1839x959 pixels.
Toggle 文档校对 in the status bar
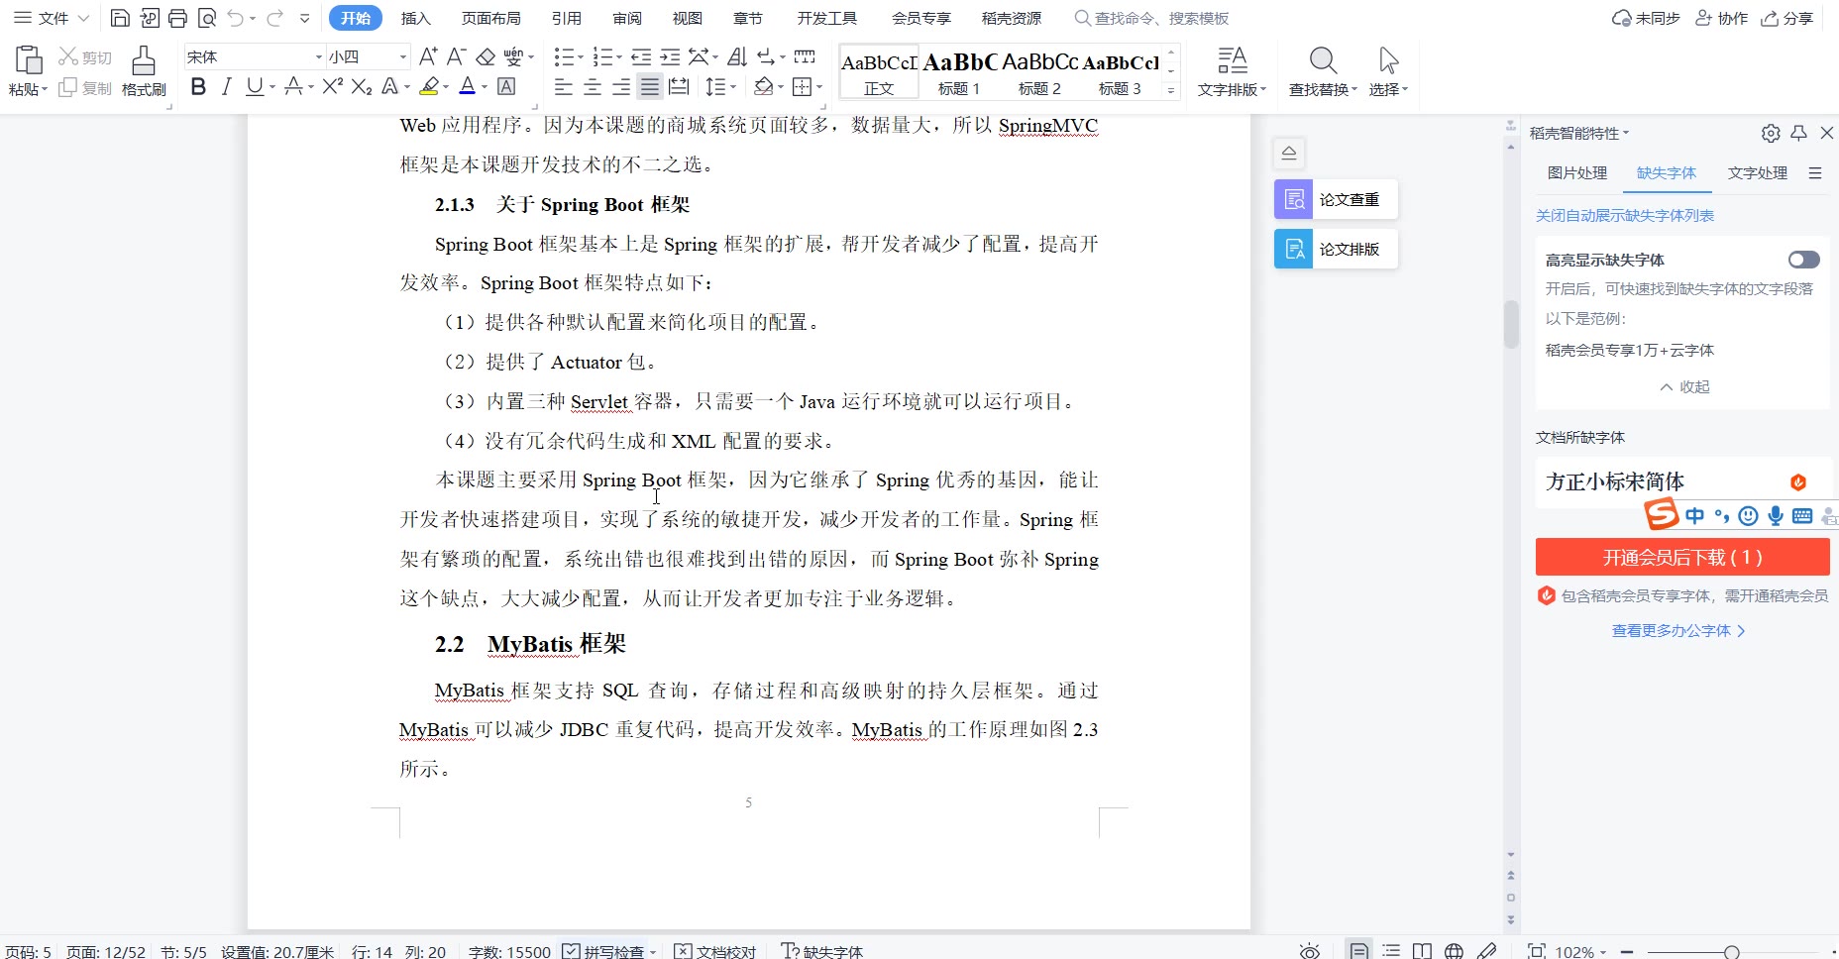pos(715,951)
